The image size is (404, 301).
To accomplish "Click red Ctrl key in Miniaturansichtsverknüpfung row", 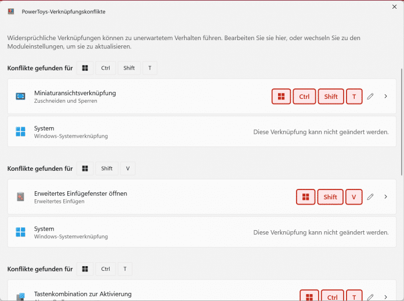I will click(x=304, y=96).
